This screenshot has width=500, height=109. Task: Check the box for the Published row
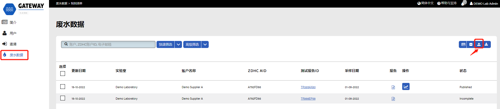[x=63, y=87]
